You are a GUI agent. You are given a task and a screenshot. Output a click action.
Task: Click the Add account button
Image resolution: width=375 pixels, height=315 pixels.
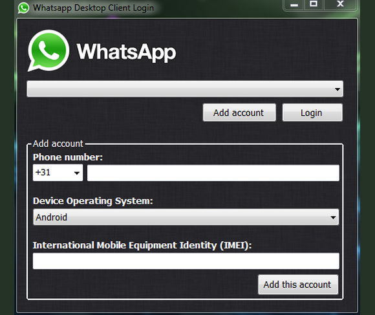click(239, 113)
